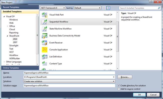
Task: Select the Event Receiver template name
Action: click(x=56, y=43)
